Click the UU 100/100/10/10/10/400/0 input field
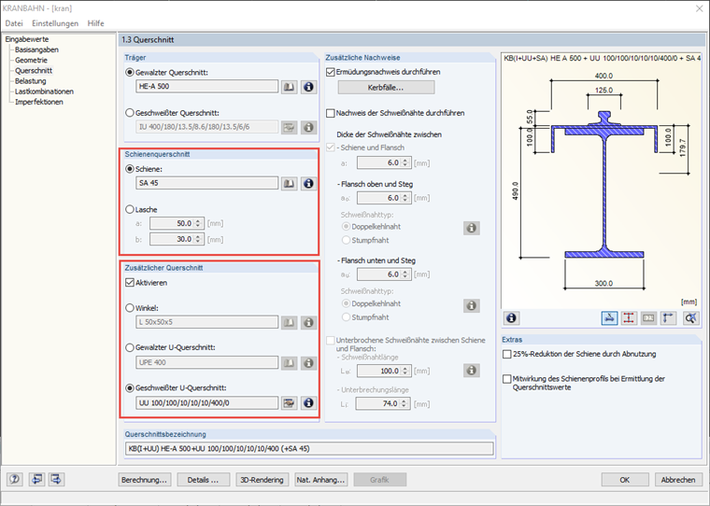The image size is (710, 506). pos(207,402)
